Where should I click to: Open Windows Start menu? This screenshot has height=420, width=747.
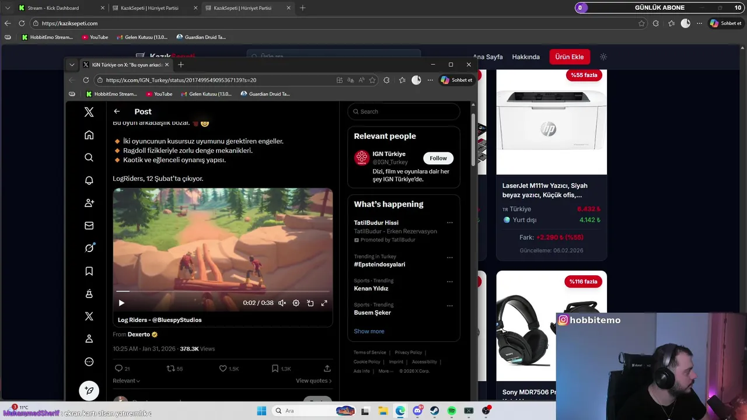[x=261, y=411]
